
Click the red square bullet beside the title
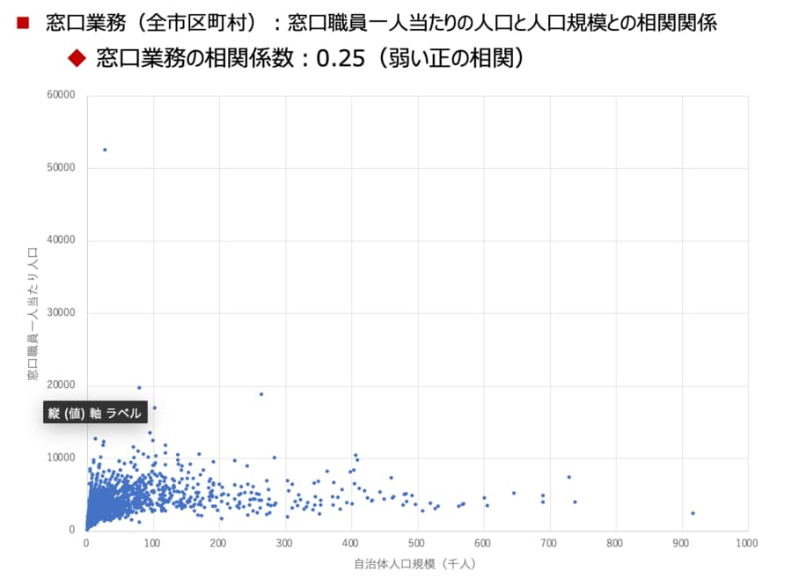click(23, 24)
